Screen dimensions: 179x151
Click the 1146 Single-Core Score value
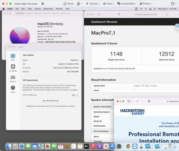[116, 54]
